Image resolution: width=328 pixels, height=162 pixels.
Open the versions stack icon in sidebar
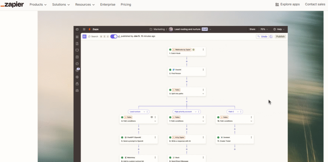pyautogui.click(x=77, y=84)
